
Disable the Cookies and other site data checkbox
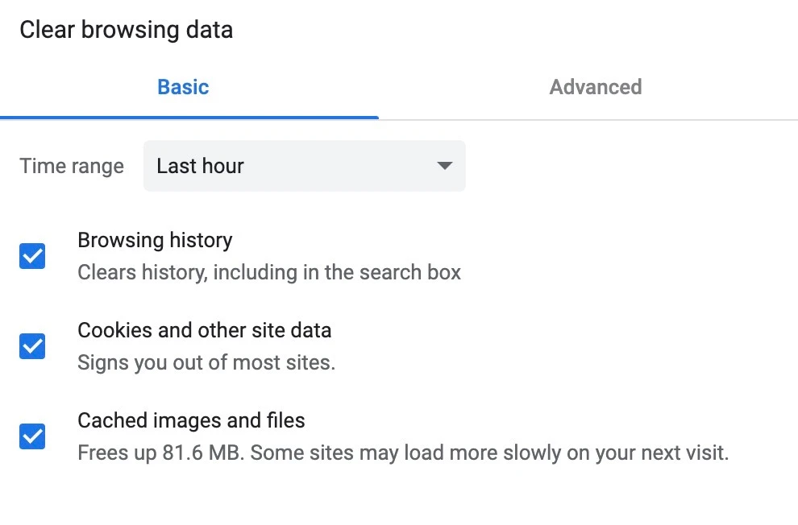[x=32, y=347]
